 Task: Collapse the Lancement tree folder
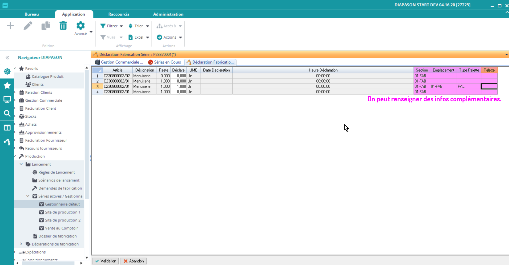(21, 164)
